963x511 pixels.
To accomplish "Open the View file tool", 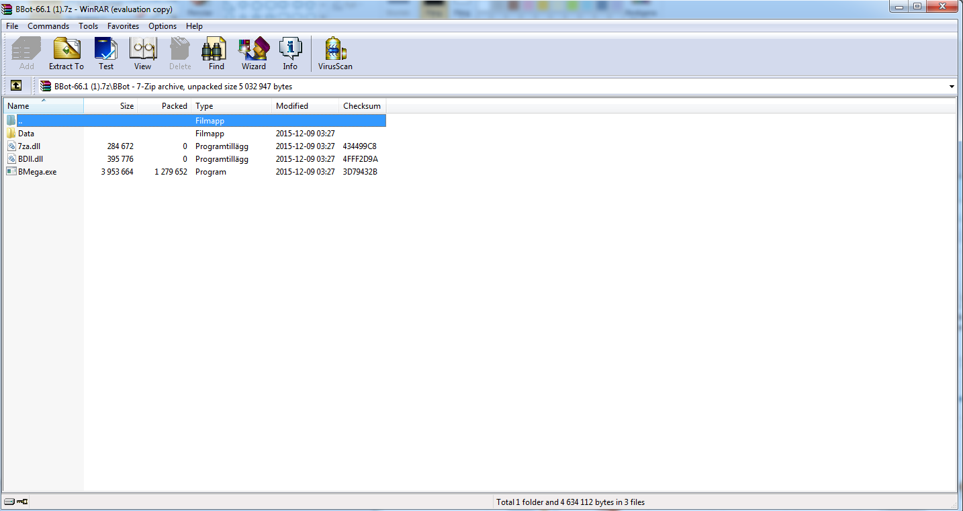I will coord(142,53).
